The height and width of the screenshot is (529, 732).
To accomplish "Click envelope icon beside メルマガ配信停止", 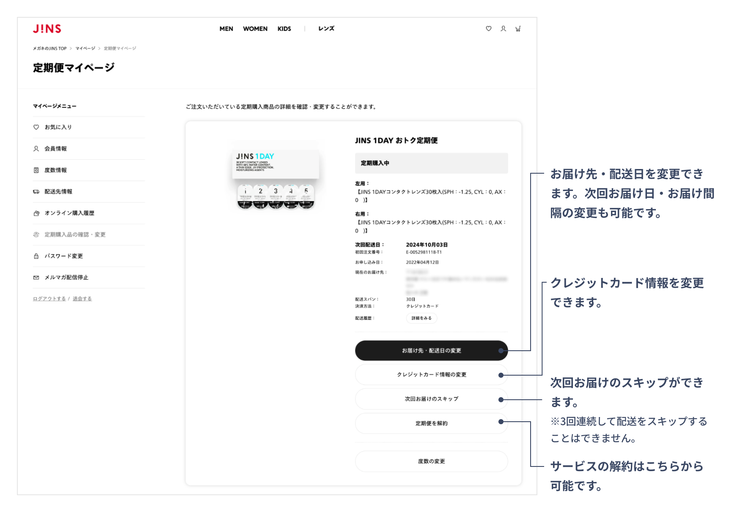I will 36,278.
